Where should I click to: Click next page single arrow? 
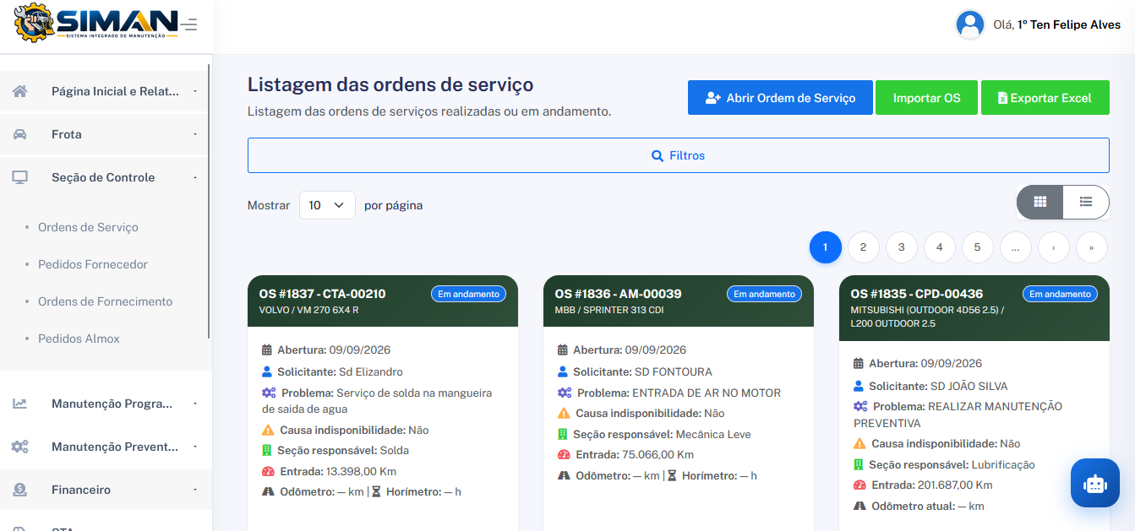click(1054, 247)
